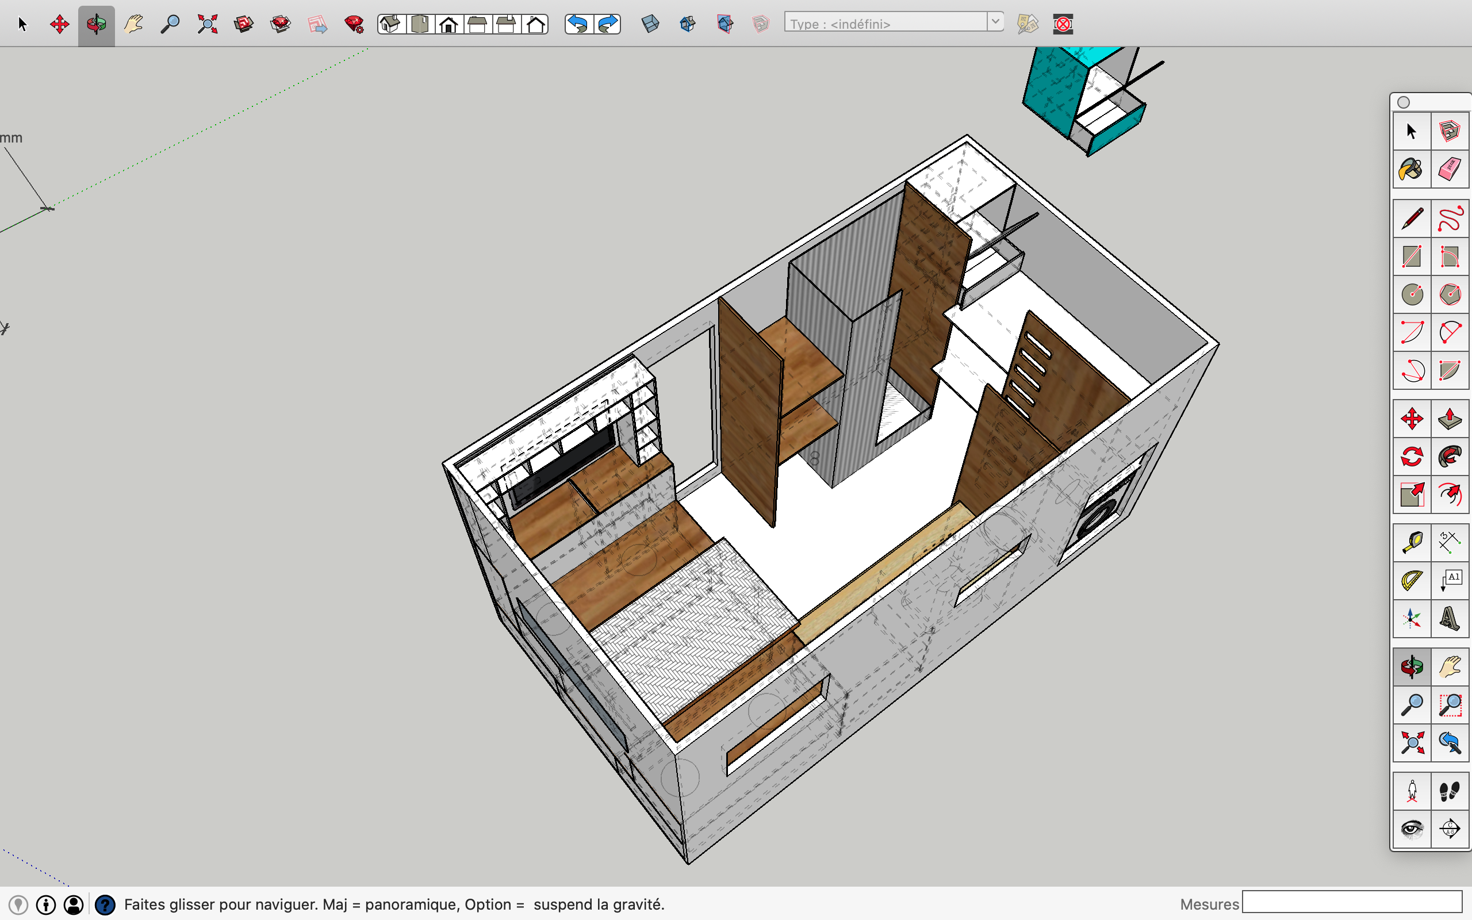
Task: Select the Paint Bucket tool
Action: pyautogui.click(x=1411, y=169)
